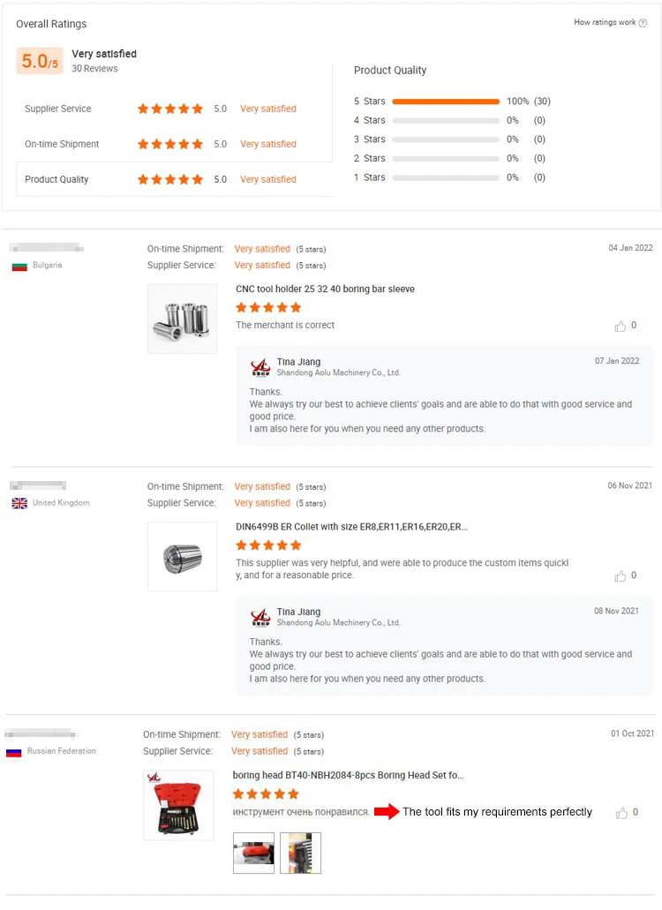Click the help icon beside How ratings work
662x910 pixels.
tap(643, 23)
